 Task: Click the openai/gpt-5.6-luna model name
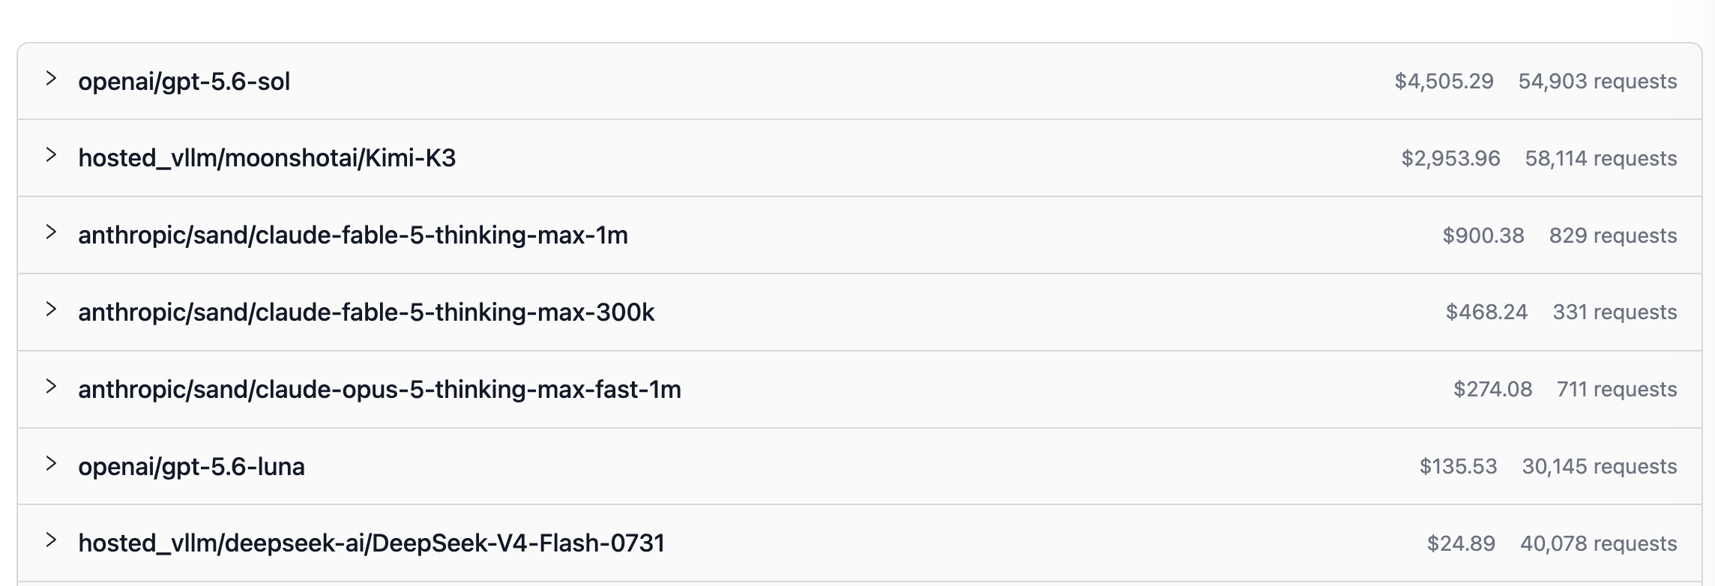click(192, 467)
